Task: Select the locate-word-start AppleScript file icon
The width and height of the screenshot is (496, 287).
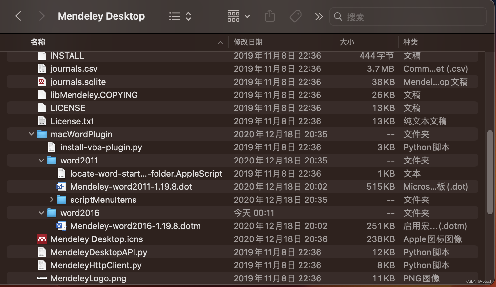Action: (62, 173)
